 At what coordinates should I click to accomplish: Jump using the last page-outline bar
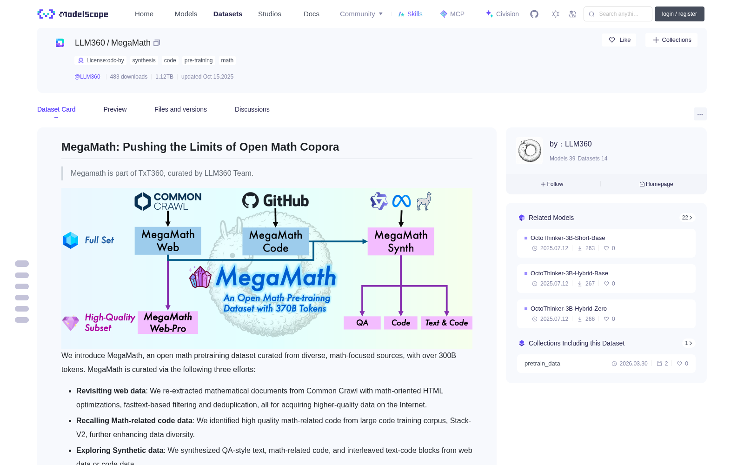point(22,320)
